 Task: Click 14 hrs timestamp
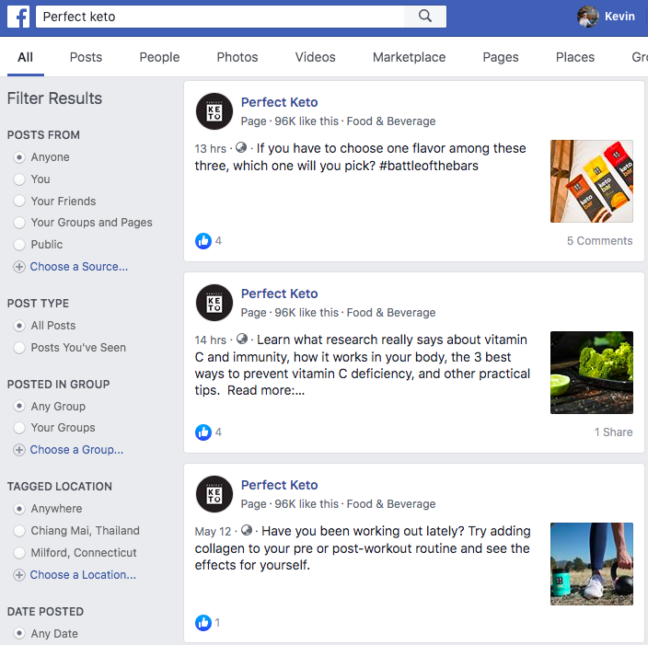(211, 340)
